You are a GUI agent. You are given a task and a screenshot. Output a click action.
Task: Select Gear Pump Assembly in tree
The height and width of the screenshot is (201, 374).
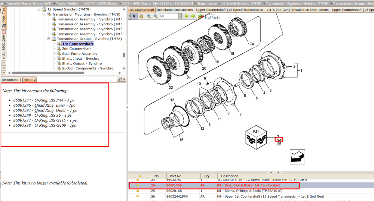80,54
